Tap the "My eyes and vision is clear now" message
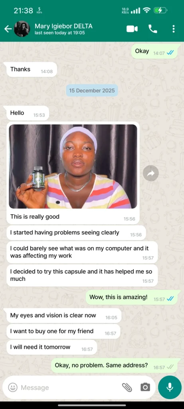The width and height of the screenshot is (184, 409). pyautogui.click(x=64, y=316)
